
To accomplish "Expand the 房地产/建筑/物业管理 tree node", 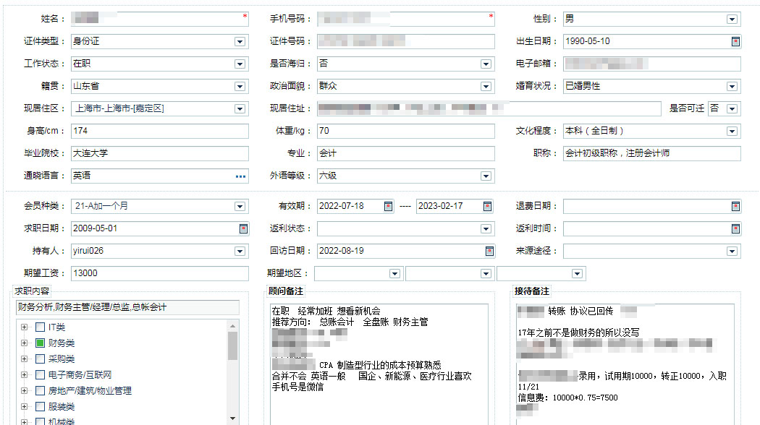I will (x=24, y=391).
